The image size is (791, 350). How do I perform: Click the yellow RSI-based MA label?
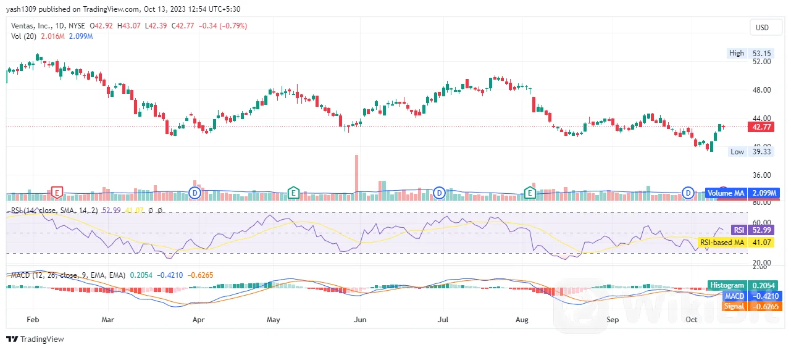tap(721, 243)
